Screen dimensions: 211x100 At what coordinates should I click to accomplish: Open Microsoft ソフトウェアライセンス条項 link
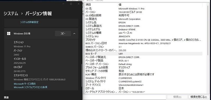pos(30,87)
